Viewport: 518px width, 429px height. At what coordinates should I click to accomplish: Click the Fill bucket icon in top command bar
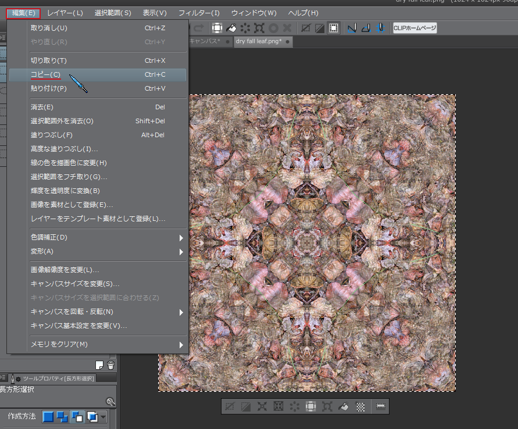pos(231,28)
